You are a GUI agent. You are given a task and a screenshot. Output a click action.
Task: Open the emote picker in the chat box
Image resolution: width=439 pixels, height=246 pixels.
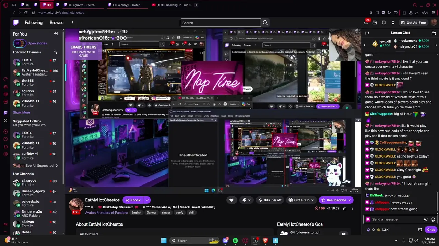click(x=433, y=220)
